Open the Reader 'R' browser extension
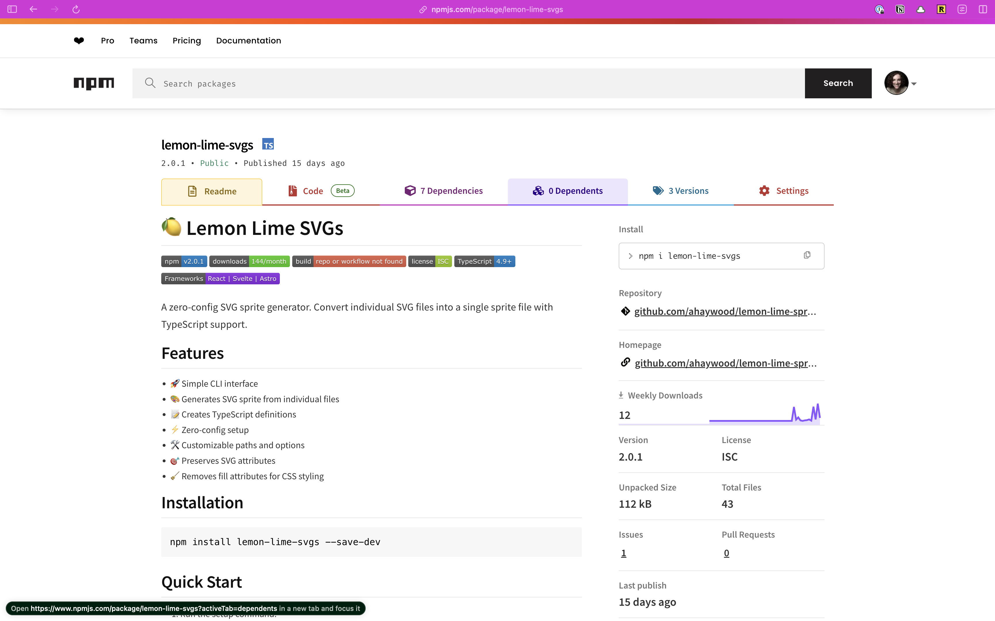This screenshot has height=621, width=995. pyautogui.click(x=941, y=9)
